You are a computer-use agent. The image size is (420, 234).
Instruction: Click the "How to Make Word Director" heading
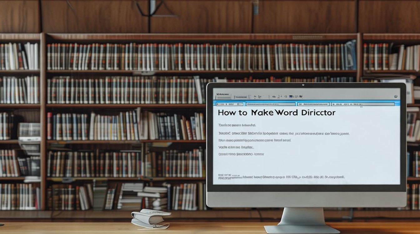tap(276, 113)
